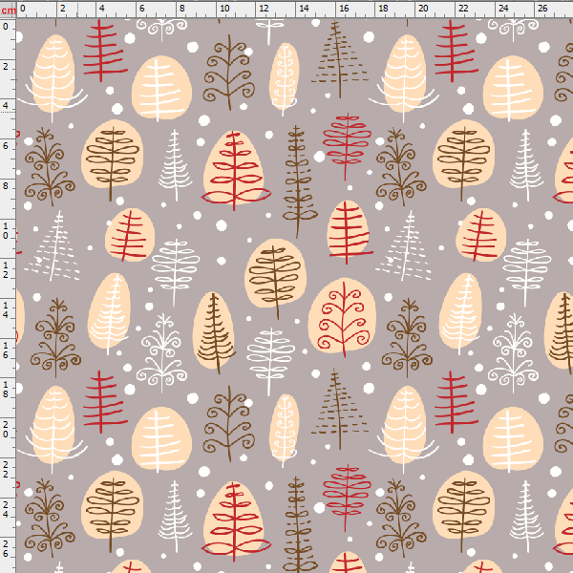The width and height of the screenshot is (573, 573).
Task: Click the 18 mark on vertical ruler
Action: tap(6, 391)
